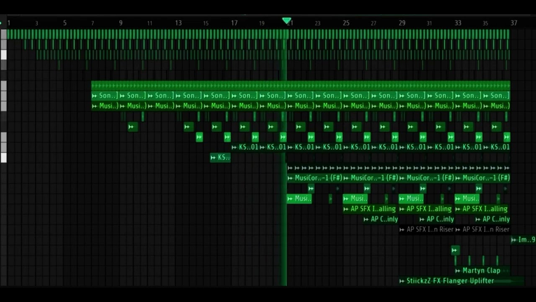This screenshot has height=302, width=536.
Task: Click bar 3 on the timeline ruler
Action: tap(36, 23)
